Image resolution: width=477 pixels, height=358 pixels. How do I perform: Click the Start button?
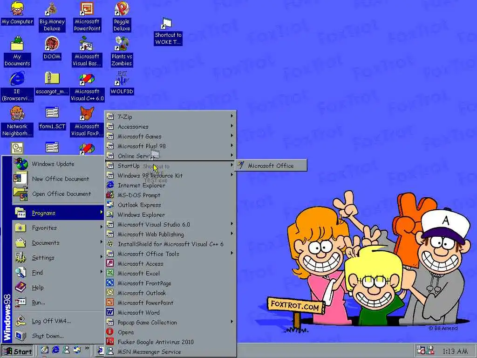click(17, 351)
